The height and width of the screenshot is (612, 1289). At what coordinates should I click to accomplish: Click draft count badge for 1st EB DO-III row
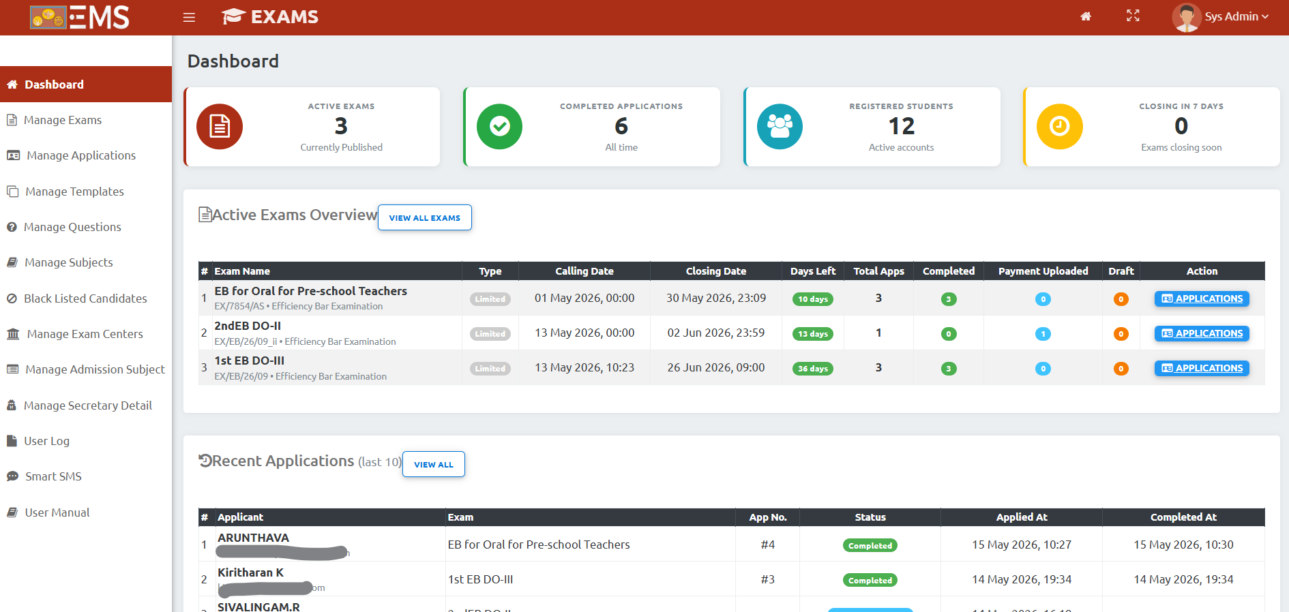[1121, 369]
